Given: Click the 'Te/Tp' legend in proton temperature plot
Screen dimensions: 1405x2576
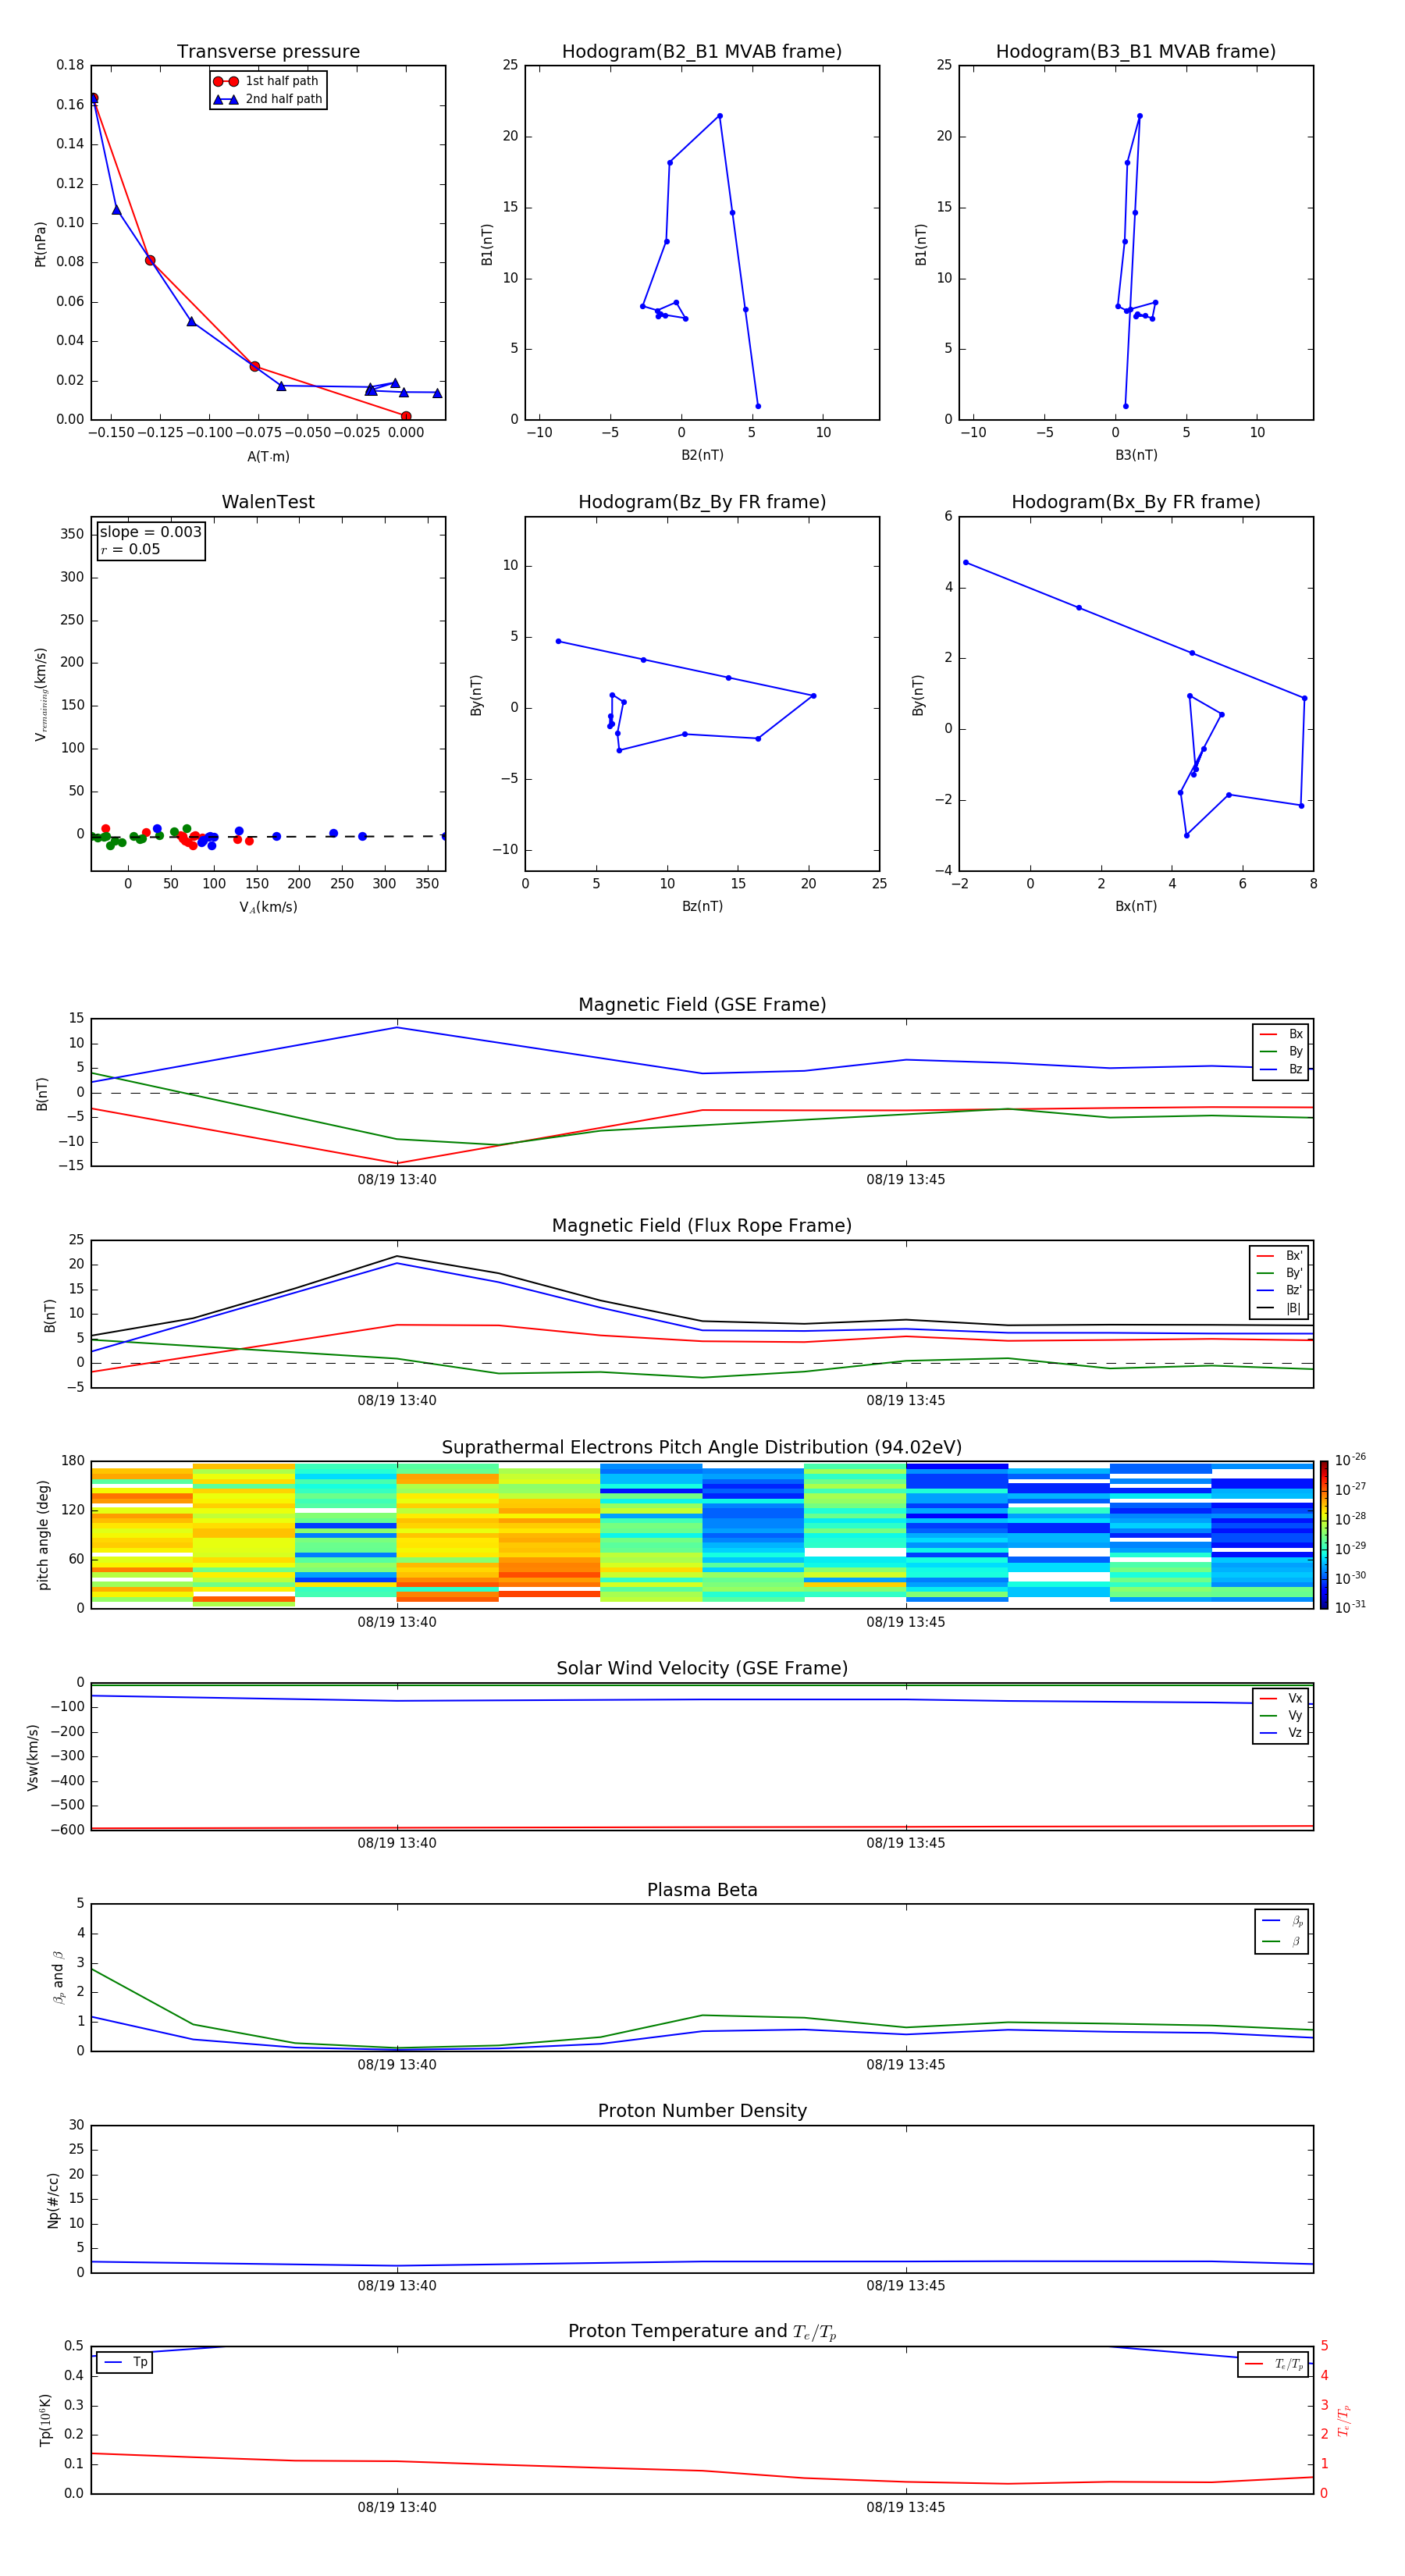Looking at the screenshot, I should [x=1273, y=2365].
